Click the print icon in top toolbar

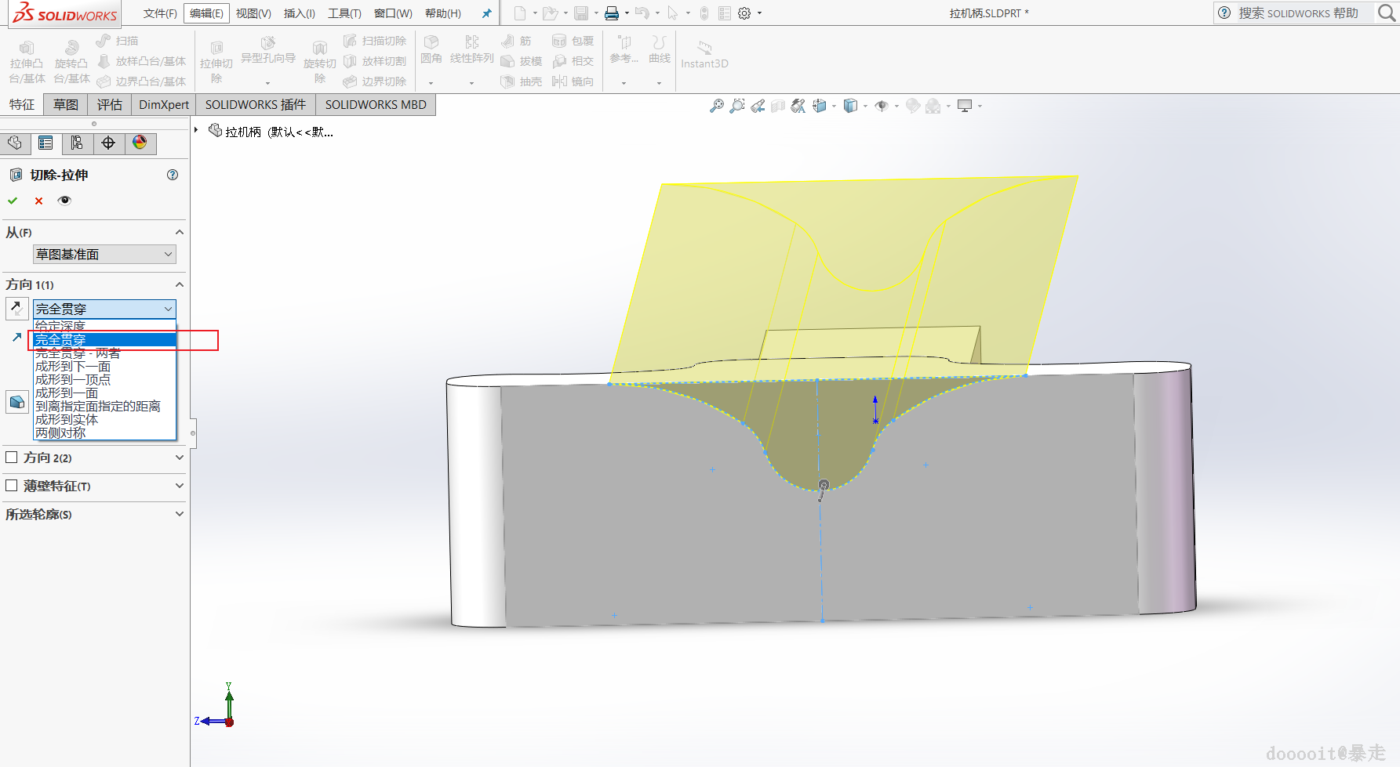(611, 13)
